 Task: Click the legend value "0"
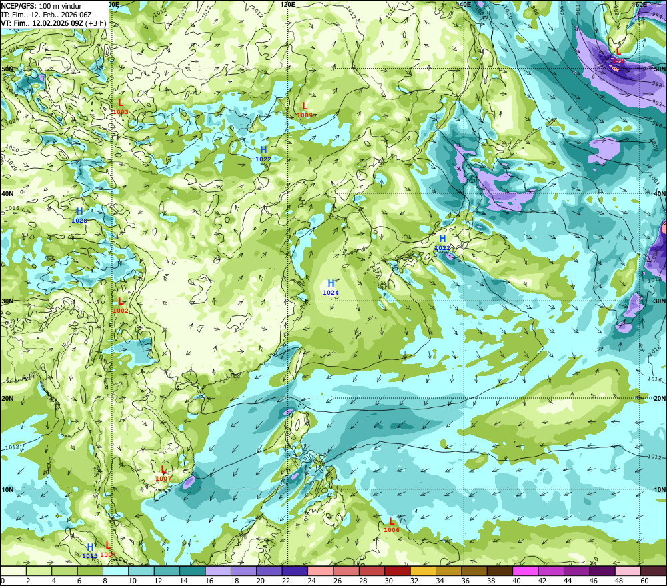click(x=3, y=581)
